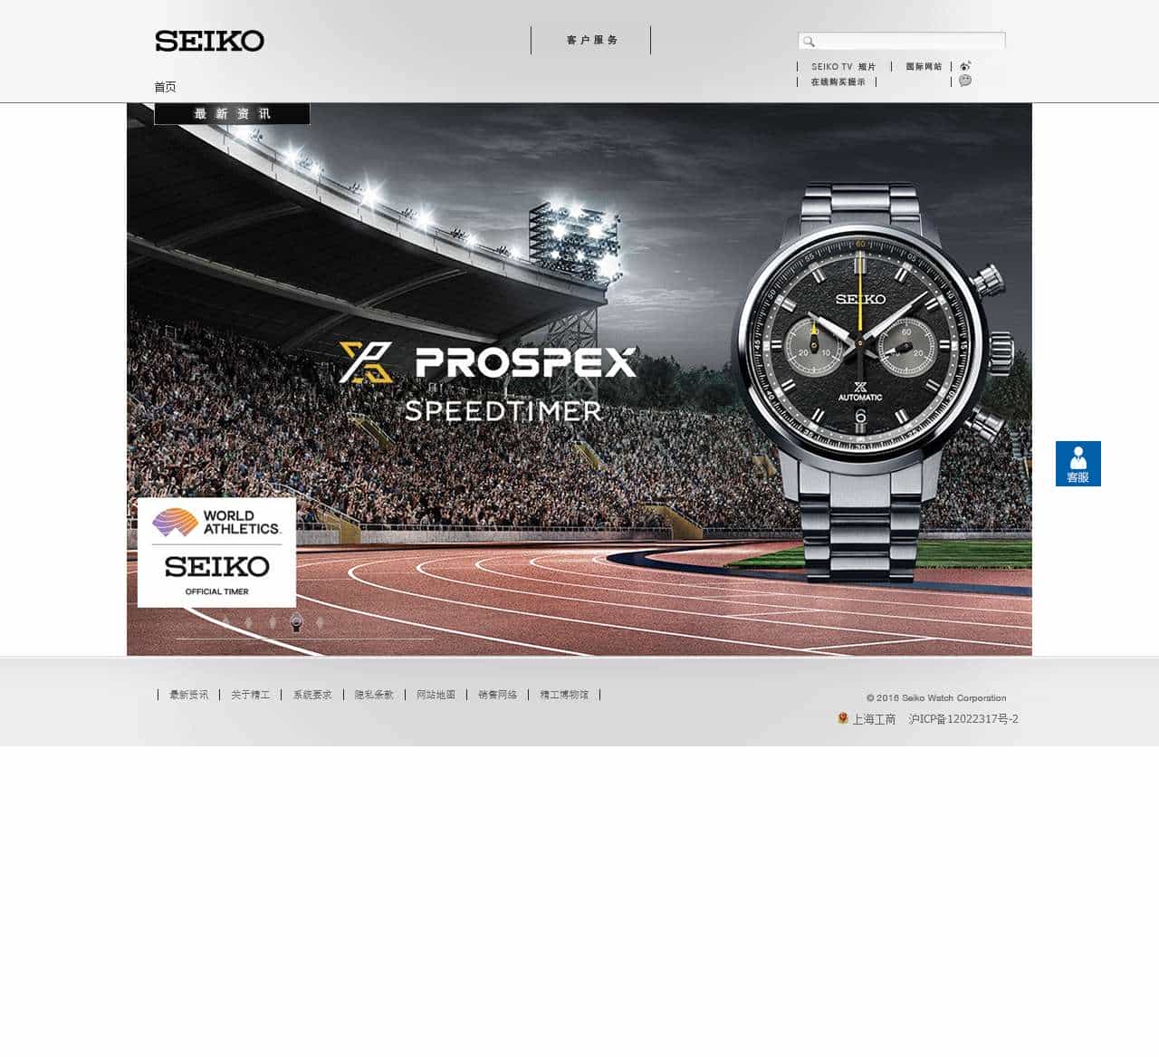Open the 客户服务 menu
The image size is (1159, 1057).
[x=591, y=40]
